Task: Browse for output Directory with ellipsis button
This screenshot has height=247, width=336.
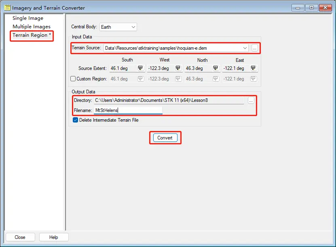Action: tap(251, 101)
